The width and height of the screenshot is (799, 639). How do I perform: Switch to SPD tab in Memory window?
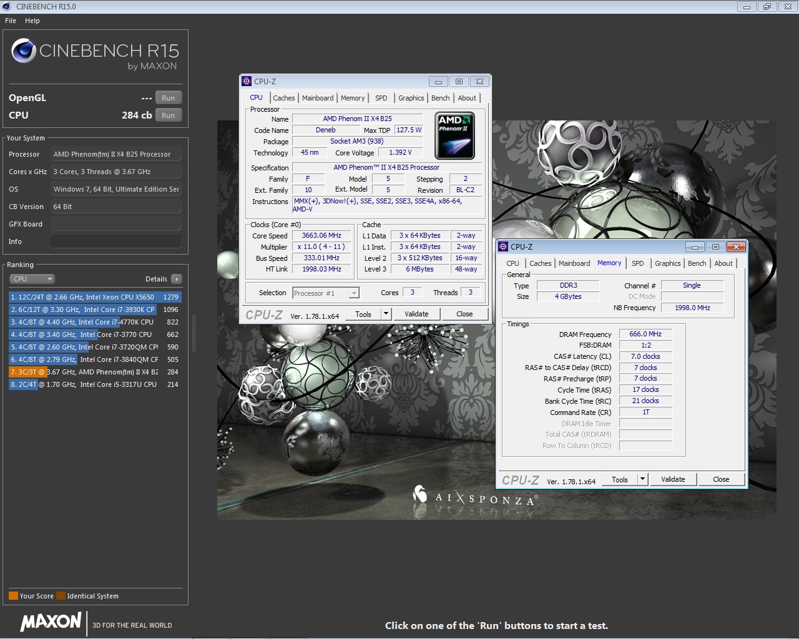(638, 263)
